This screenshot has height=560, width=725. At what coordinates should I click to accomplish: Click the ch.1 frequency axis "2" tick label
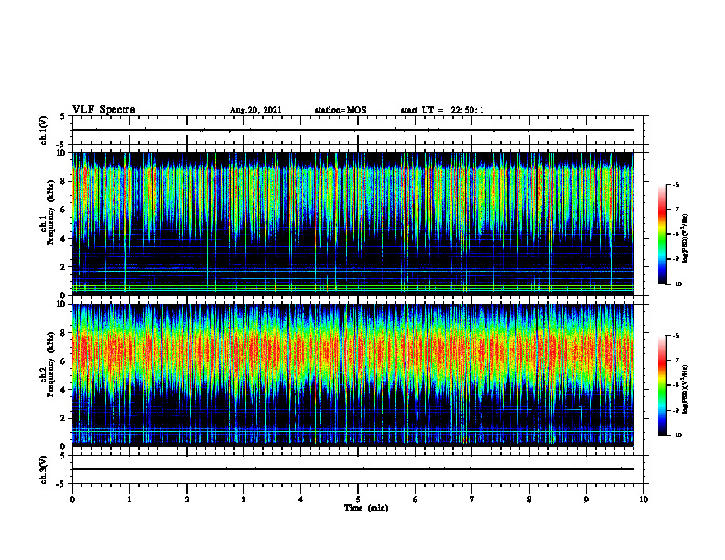click(x=64, y=266)
